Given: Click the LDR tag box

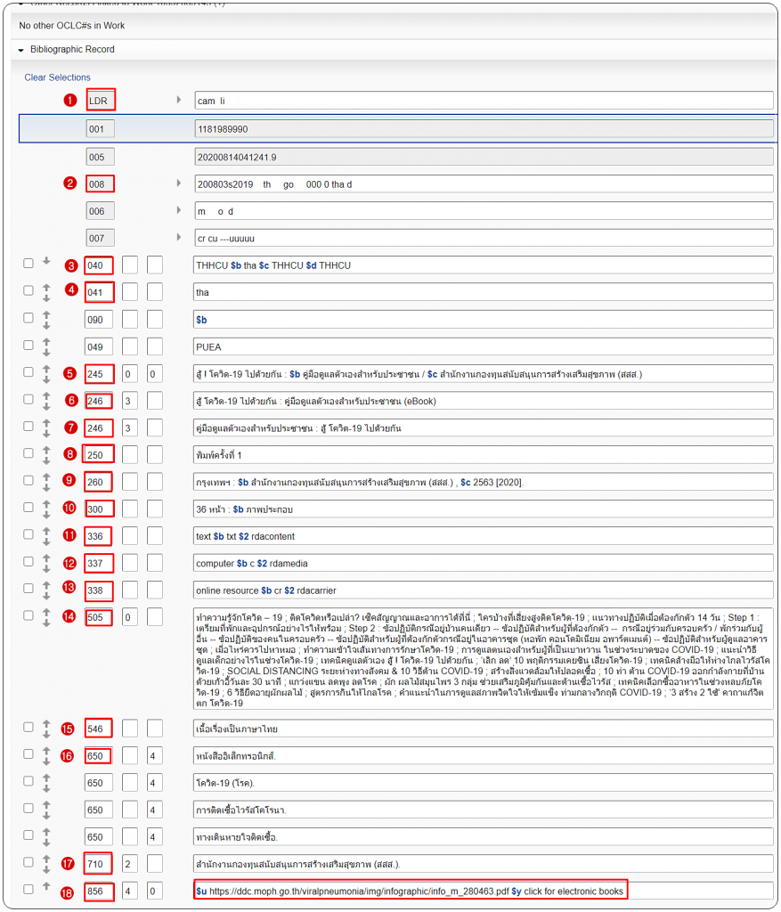Looking at the screenshot, I should pos(100,100).
